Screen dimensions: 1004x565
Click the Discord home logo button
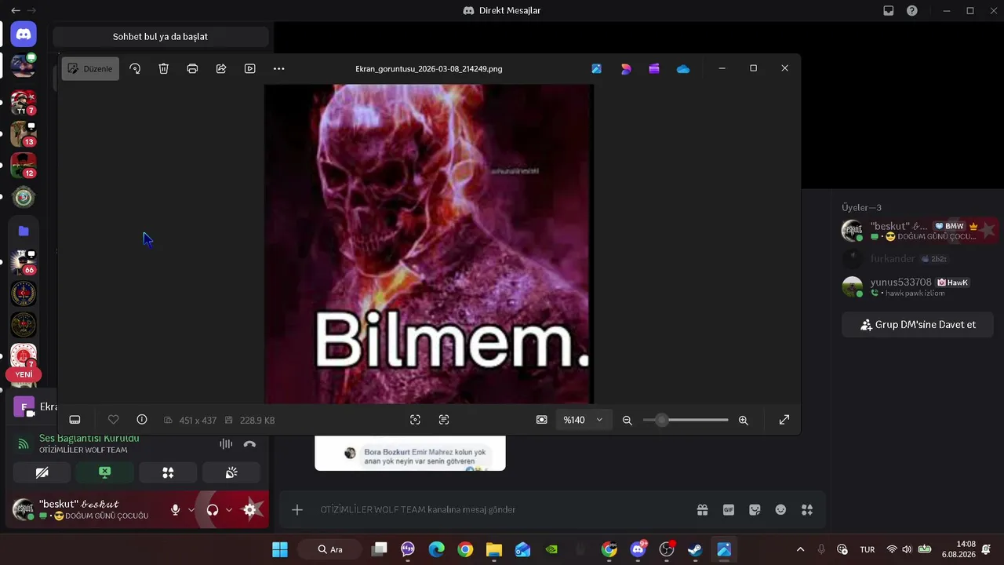click(24, 35)
